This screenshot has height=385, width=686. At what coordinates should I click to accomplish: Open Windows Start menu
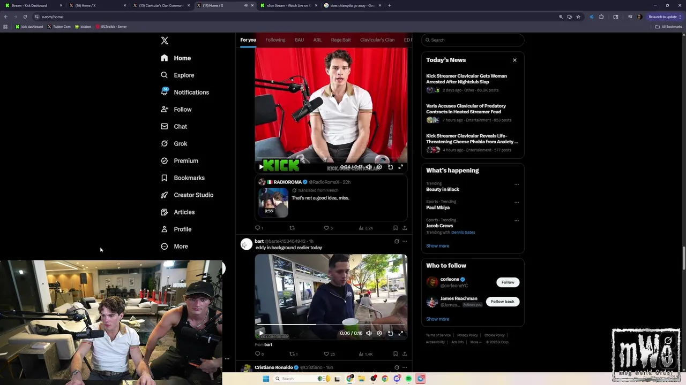266,379
